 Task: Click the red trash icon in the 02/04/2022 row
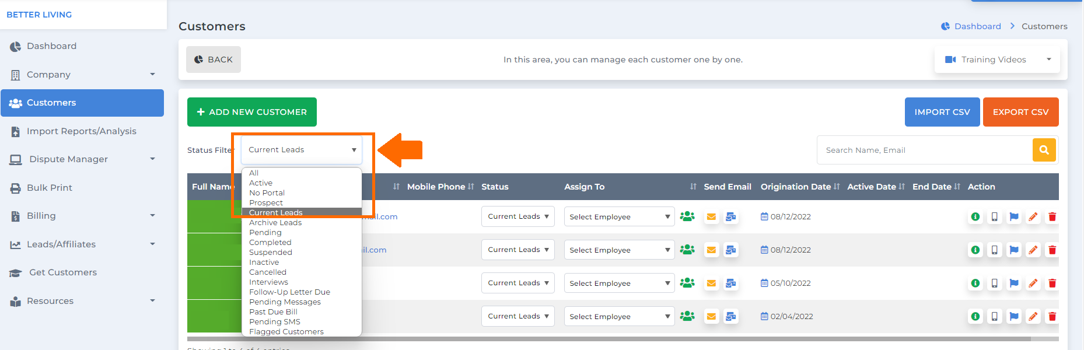[1052, 316]
